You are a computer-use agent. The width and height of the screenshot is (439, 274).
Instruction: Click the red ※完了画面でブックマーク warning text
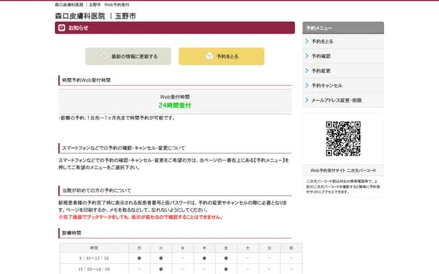[x=141, y=217]
